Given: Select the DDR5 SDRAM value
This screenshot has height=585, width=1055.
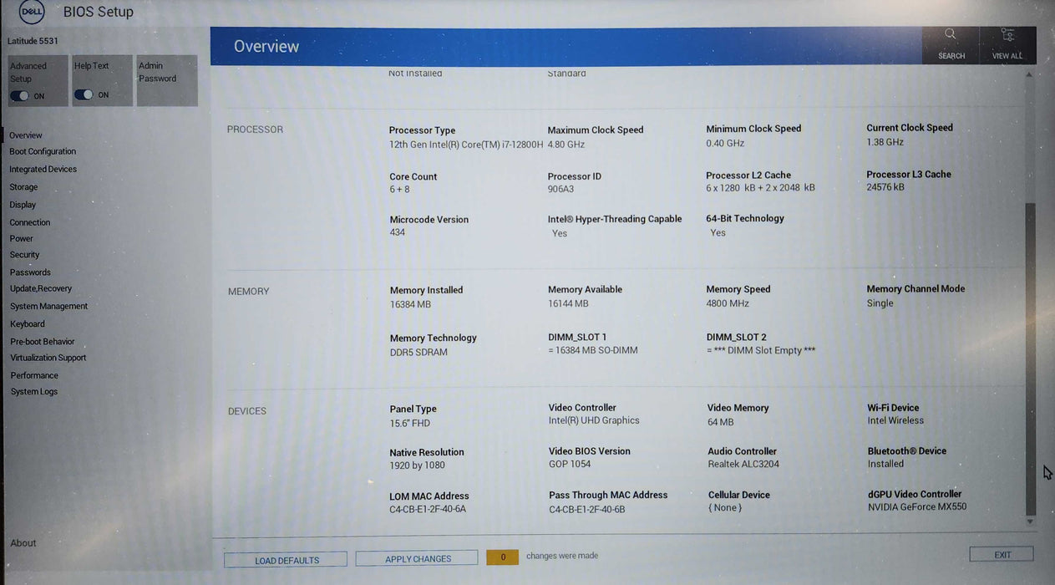Looking at the screenshot, I should click(419, 352).
